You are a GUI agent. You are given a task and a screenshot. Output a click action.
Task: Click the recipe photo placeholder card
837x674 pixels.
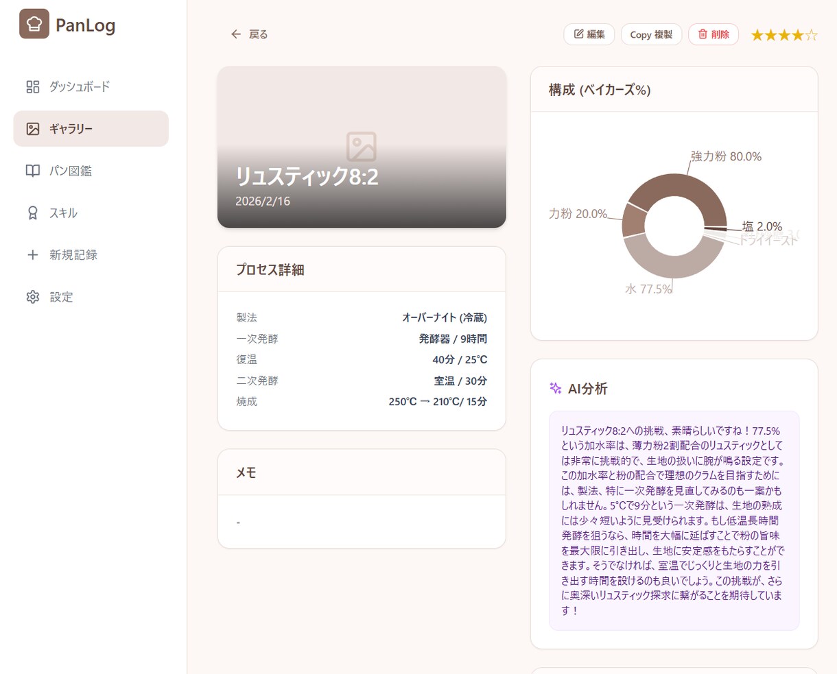click(362, 147)
